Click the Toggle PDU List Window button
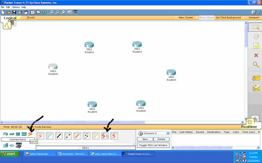 153,145
